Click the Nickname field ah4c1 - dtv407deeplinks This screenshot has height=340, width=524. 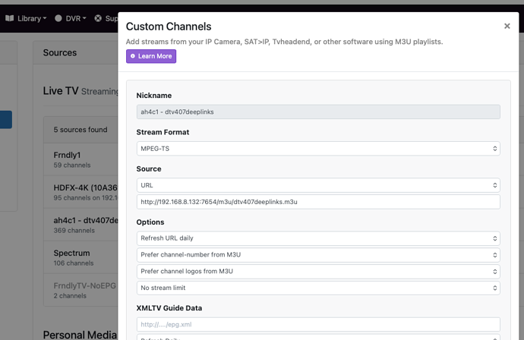[318, 112]
